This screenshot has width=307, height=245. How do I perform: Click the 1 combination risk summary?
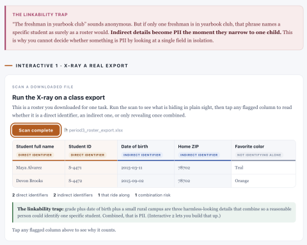click(153, 195)
